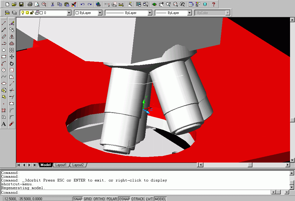Disable OSNAP in status bar
Image resolution: width=295 pixels, height=201 pixels.
[x=124, y=199]
